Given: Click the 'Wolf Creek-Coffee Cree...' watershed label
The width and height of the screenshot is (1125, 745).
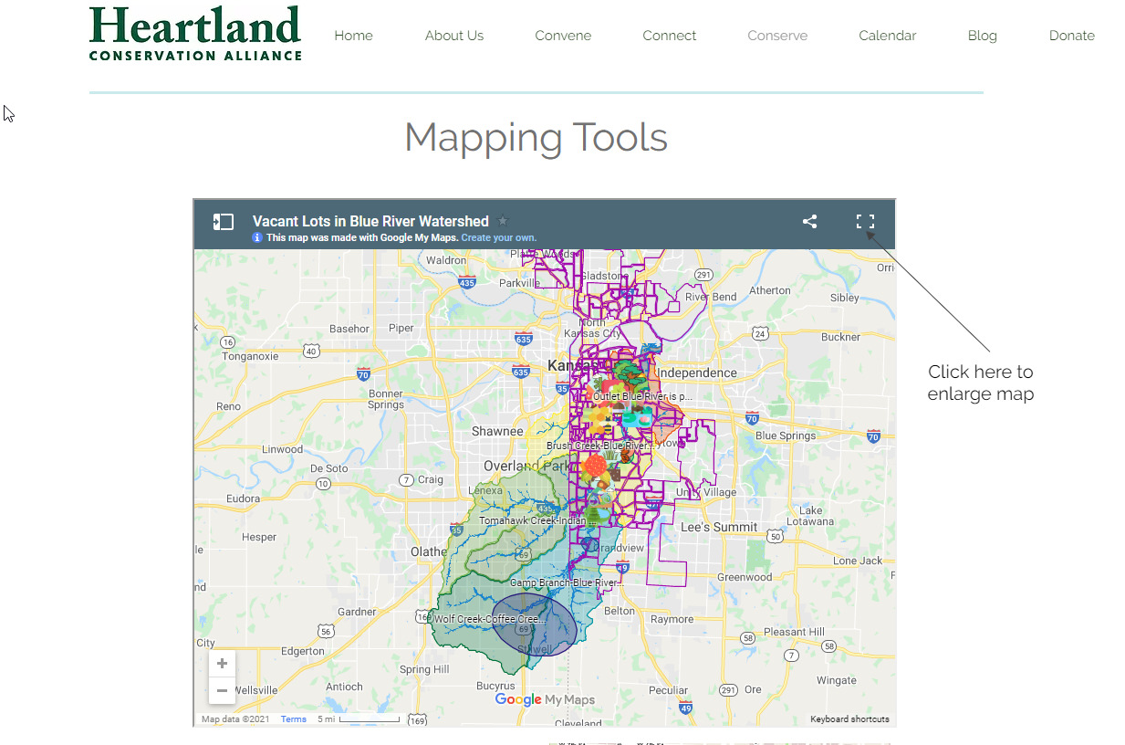Looking at the screenshot, I should pos(490,619).
